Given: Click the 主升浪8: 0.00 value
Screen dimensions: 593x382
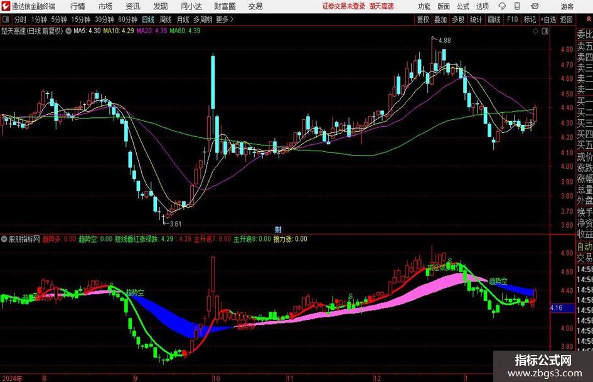Looking at the screenshot, I should (252, 239).
